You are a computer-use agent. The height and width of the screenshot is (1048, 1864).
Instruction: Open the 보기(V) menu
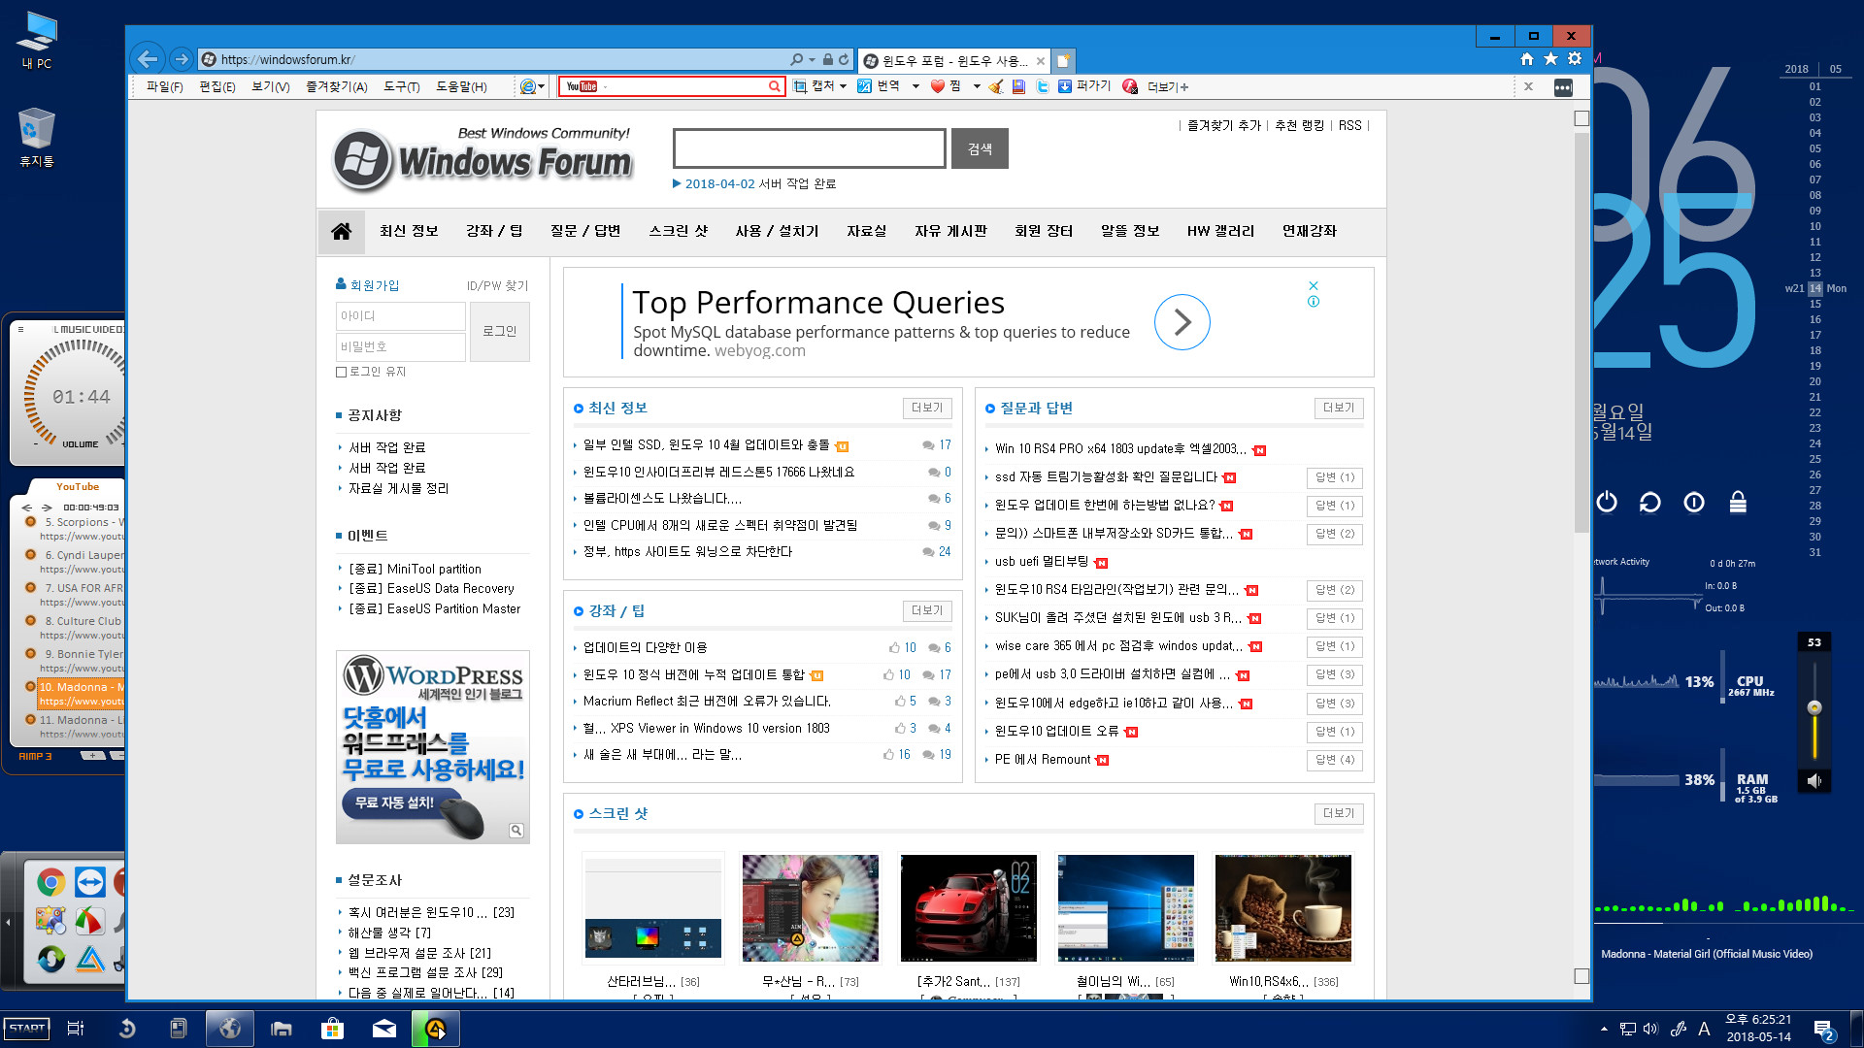(271, 86)
